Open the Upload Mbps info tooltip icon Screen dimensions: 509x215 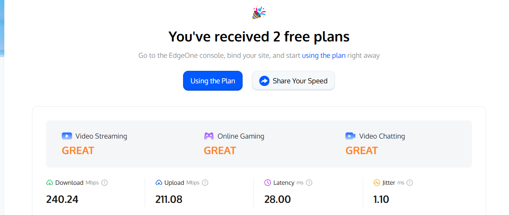tap(205, 183)
